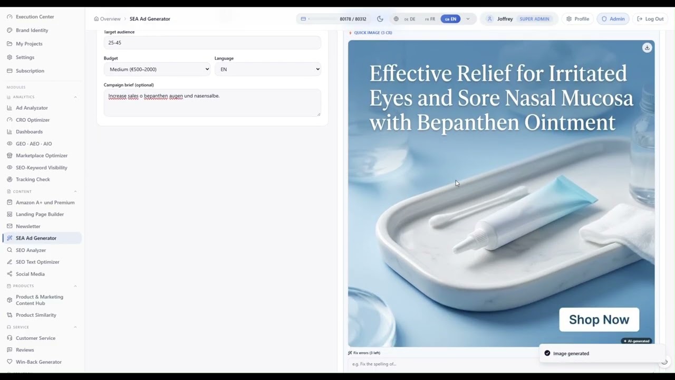675x380 pixels.
Task: Go back to Overview breadcrumb
Action: (110, 19)
